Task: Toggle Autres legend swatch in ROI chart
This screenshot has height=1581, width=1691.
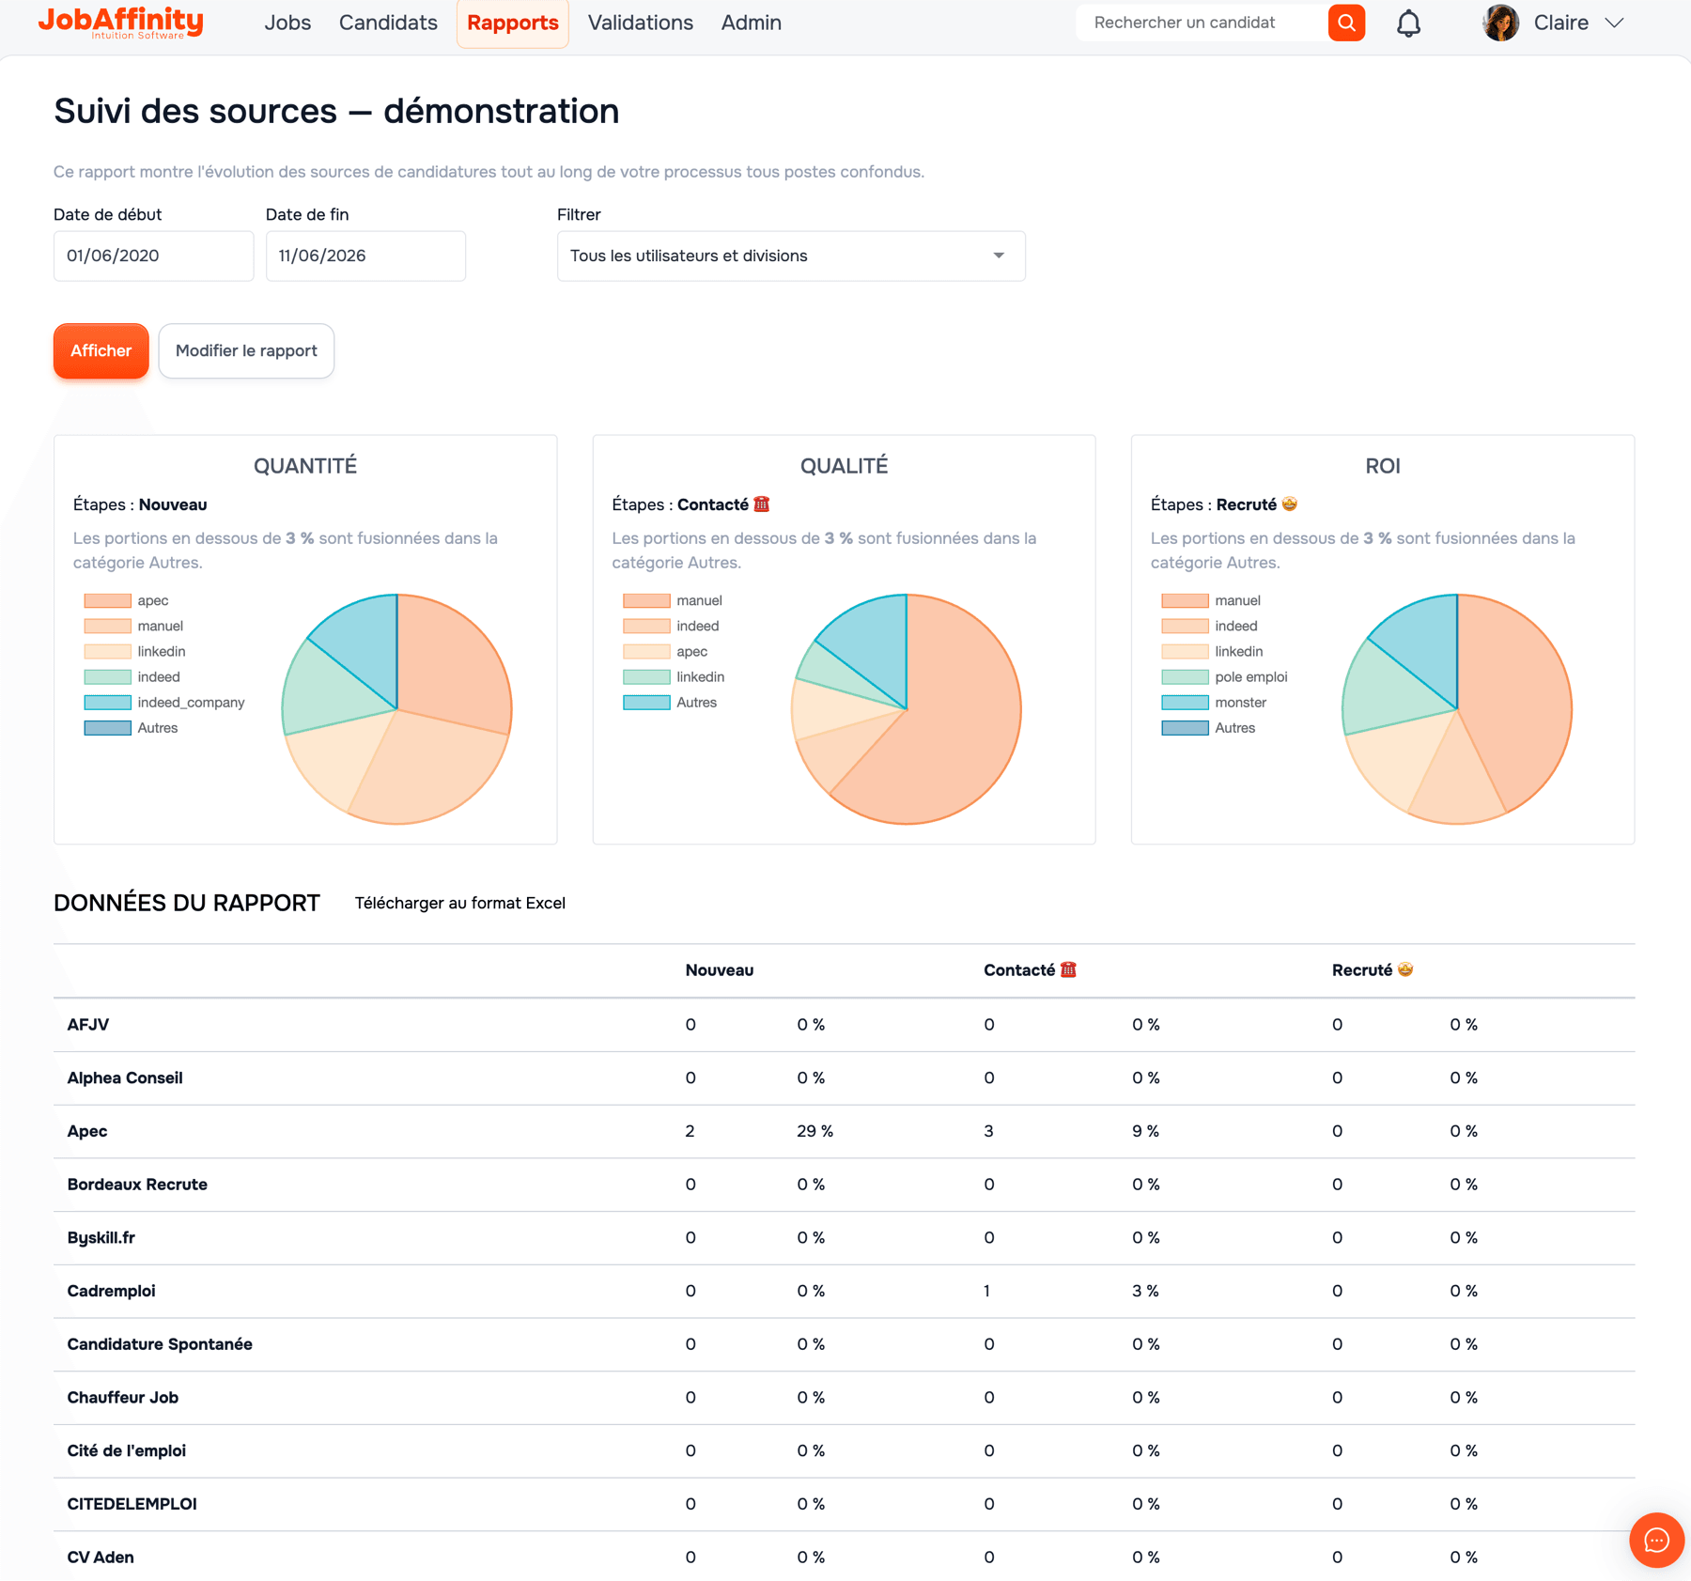Action: (1185, 727)
